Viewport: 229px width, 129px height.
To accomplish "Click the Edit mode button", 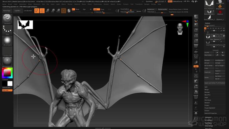I will point(37,11).
